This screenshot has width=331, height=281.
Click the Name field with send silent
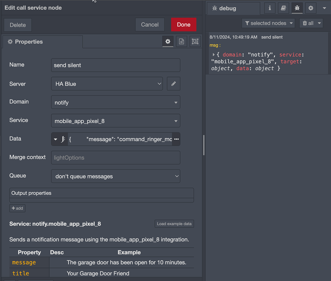116,65
